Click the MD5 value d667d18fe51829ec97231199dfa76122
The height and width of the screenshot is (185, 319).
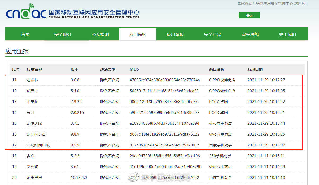point(165,134)
